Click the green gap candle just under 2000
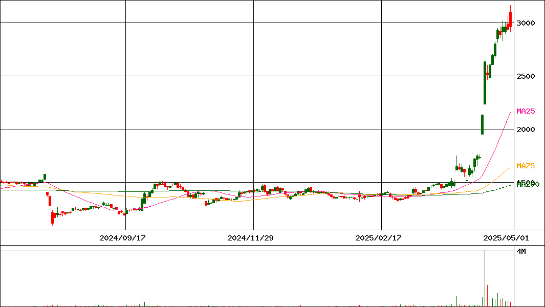545x307 pixels. click(482, 124)
